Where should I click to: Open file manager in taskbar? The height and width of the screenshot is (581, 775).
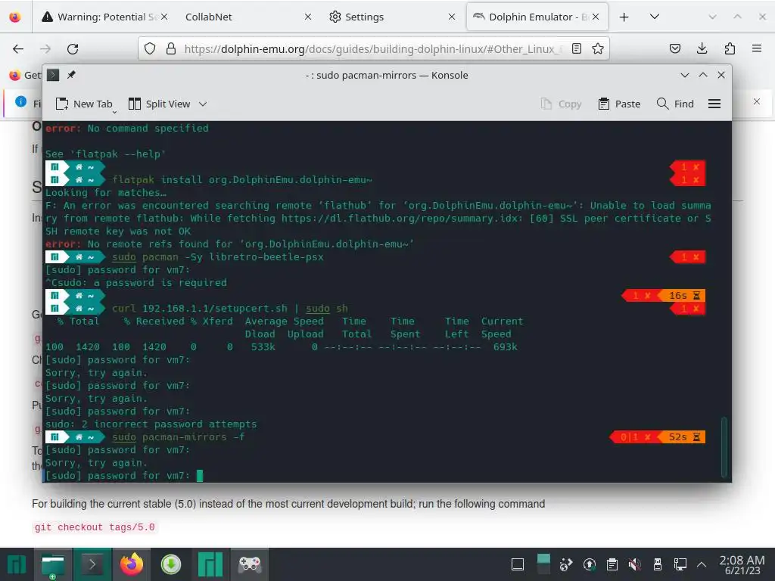(53, 564)
